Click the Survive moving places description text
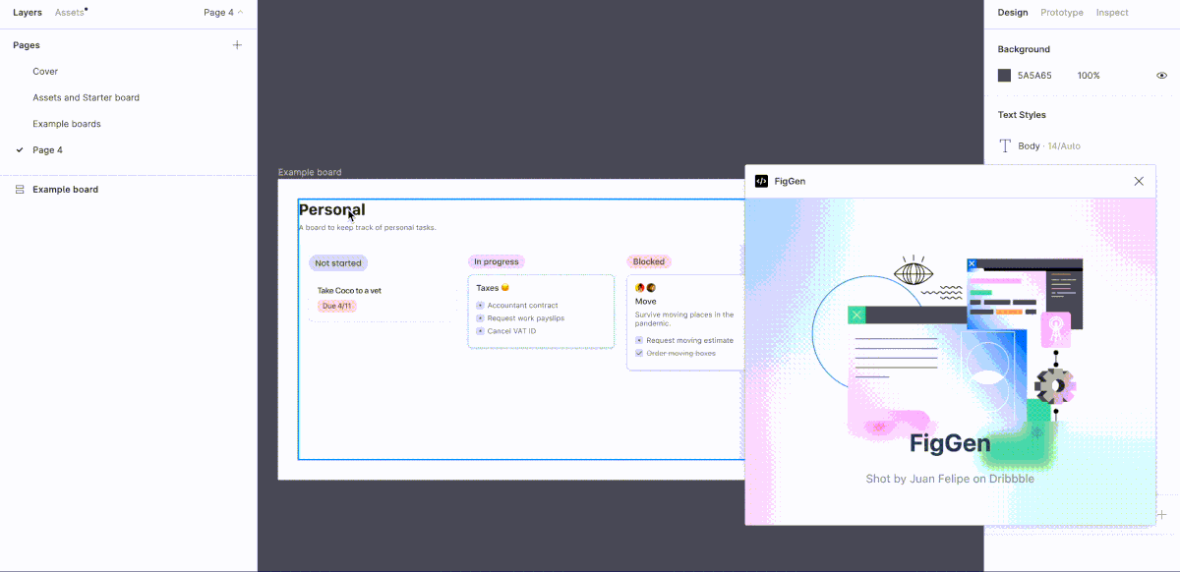Viewport: 1180px width, 572px height. pos(684,318)
